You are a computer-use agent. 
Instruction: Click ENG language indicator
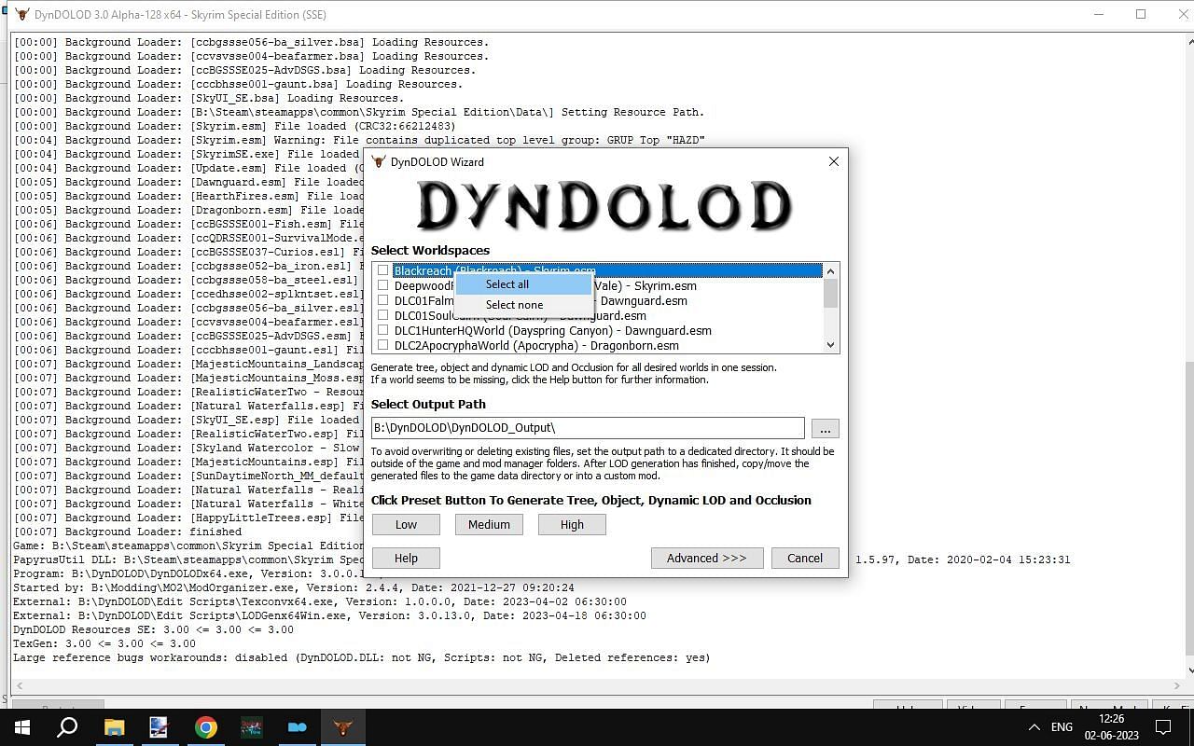click(1062, 727)
